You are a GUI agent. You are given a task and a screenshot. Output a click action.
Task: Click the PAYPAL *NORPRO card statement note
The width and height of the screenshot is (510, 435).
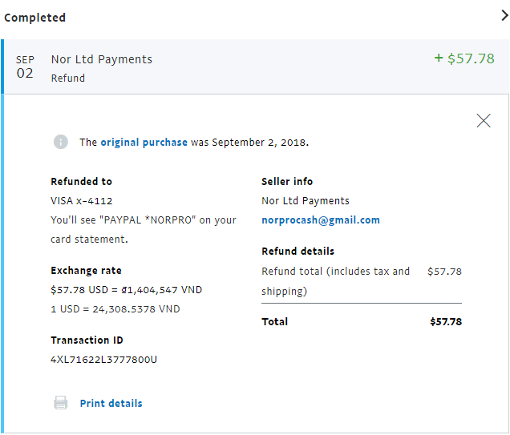point(143,230)
